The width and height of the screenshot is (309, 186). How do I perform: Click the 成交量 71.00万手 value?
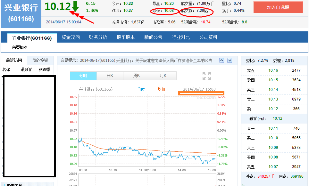[x=205, y=4]
